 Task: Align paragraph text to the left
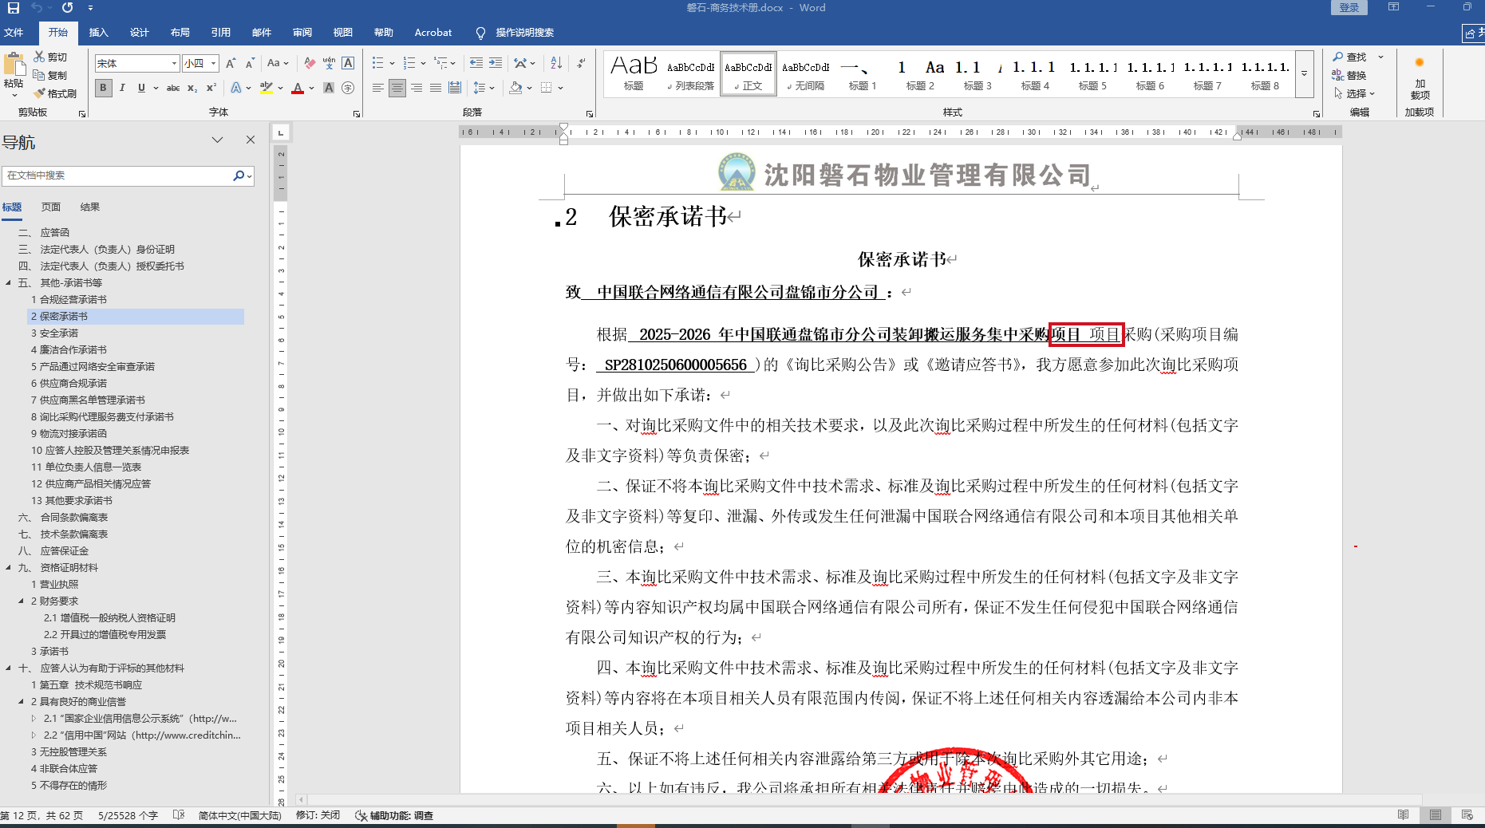tap(377, 88)
